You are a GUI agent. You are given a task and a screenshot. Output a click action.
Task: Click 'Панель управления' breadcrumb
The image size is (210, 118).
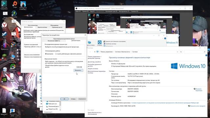106,52
